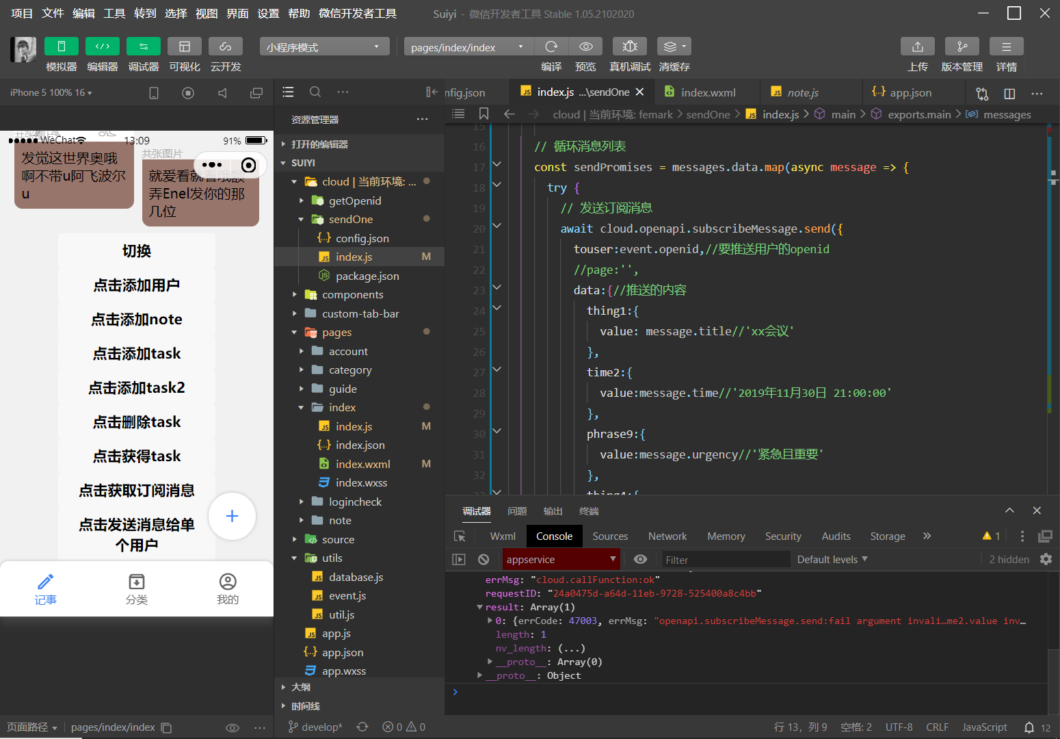This screenshot has height=739, width=1060.
Task: Toggle the simulator mute speaker icon
Action: pyautogui.click(x=222, y=93)
